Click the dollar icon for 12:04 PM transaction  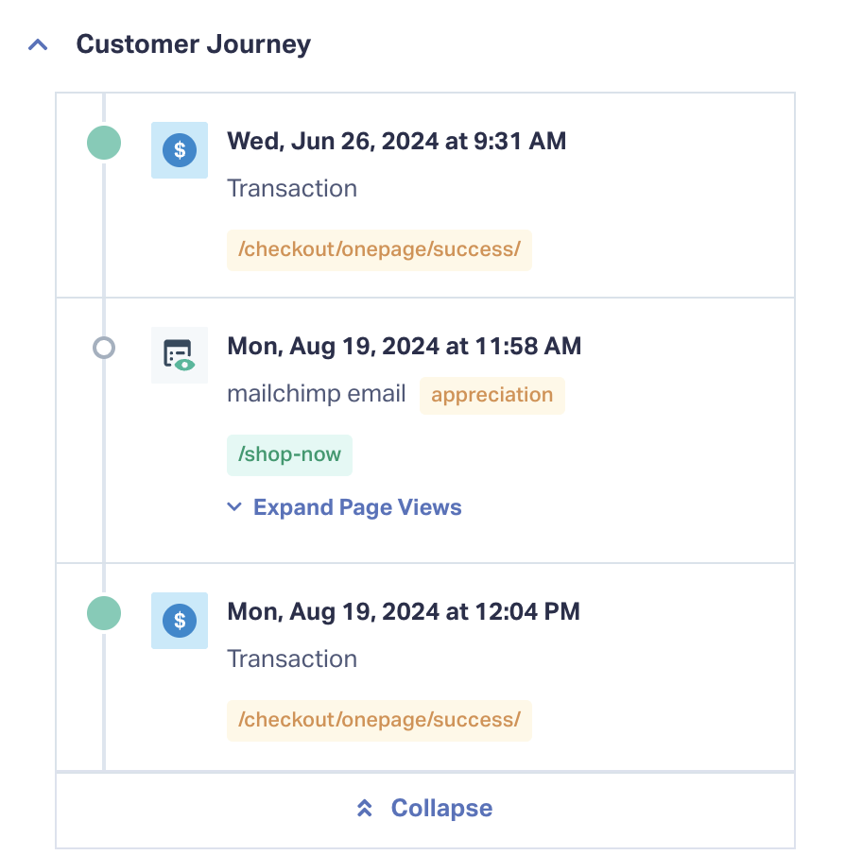(x=180, y=621)
